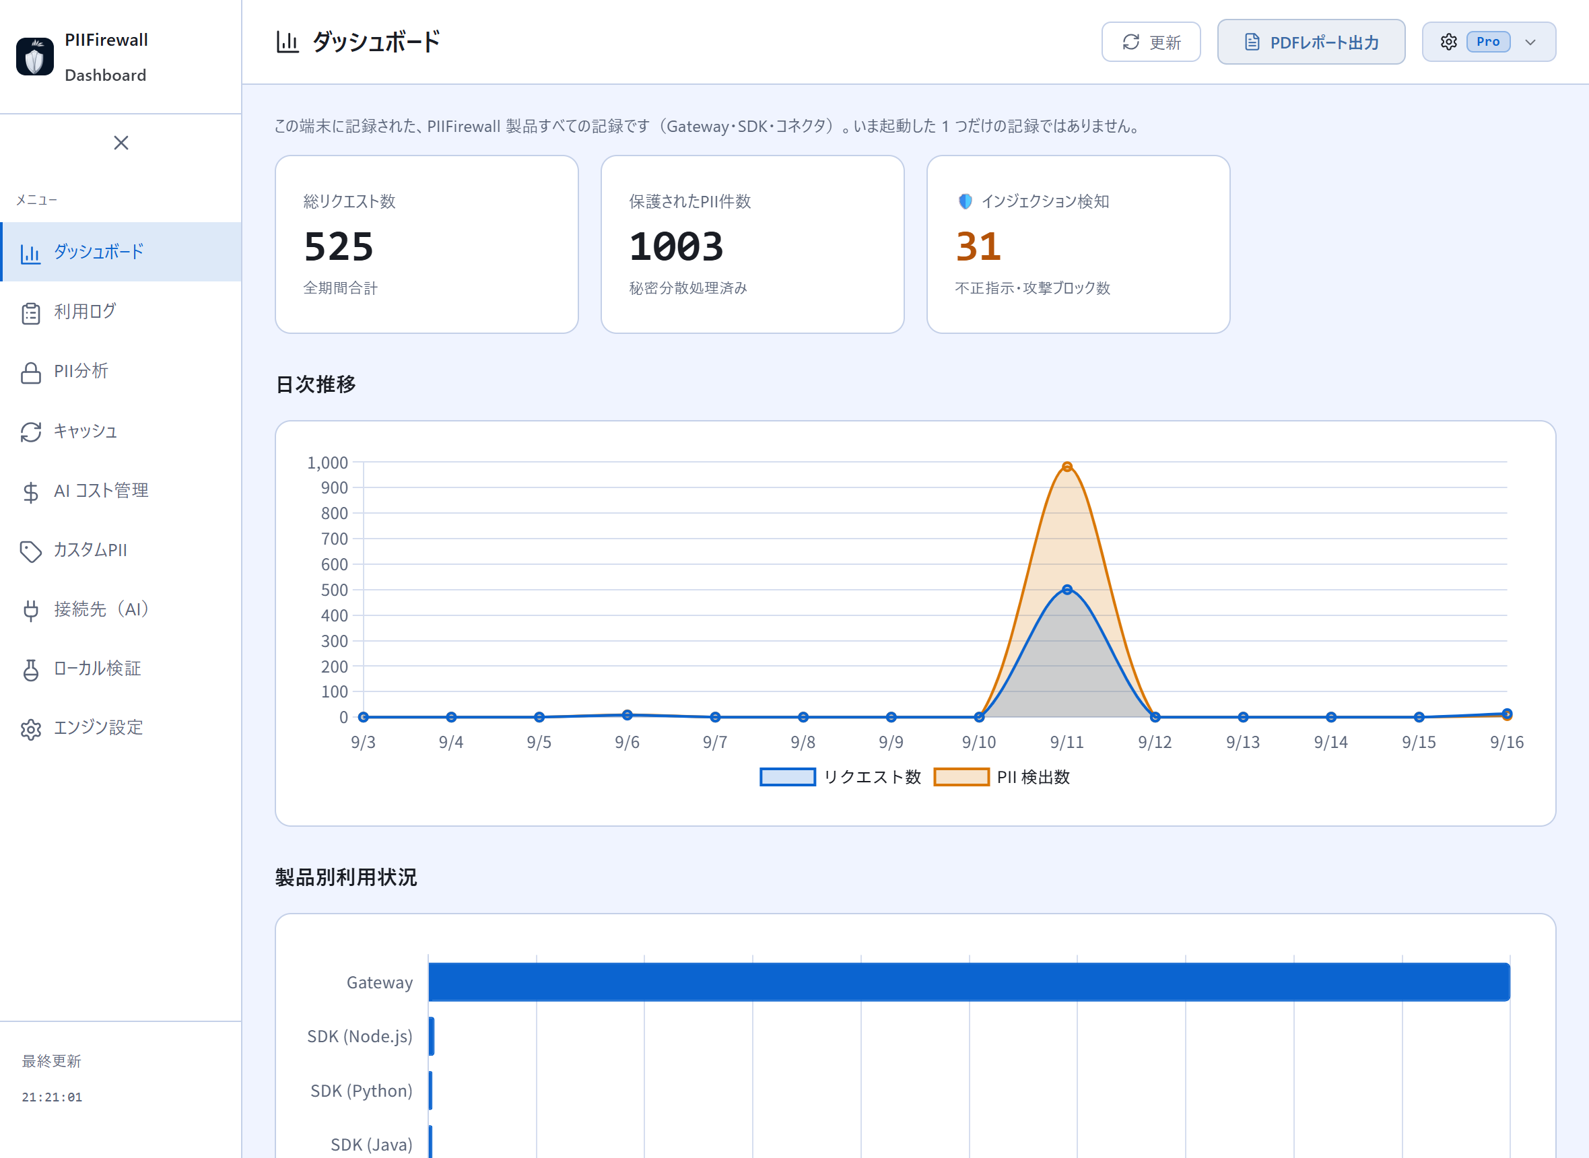Click the blue Gateway usage bar
This screenshot has height=1158, width=1589.
click(969, 982)
